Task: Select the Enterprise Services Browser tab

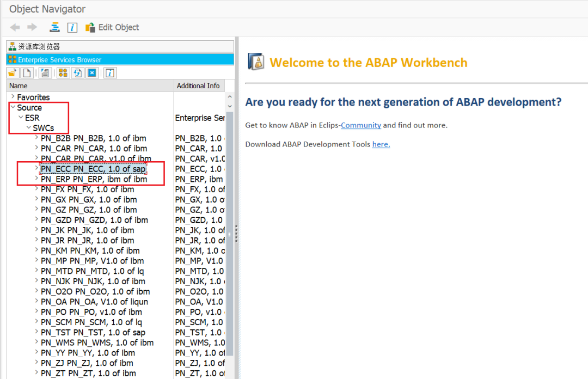Action: click(x=120, y=60)
